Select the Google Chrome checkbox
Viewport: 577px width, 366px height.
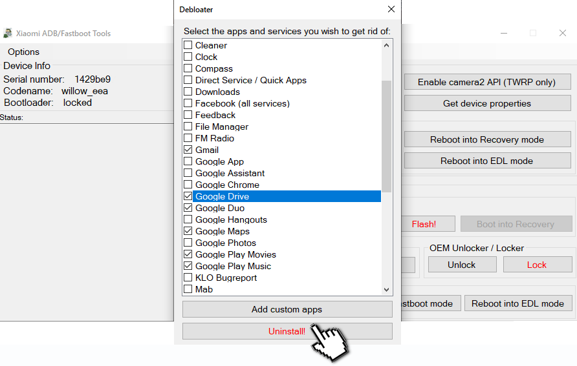188,184
